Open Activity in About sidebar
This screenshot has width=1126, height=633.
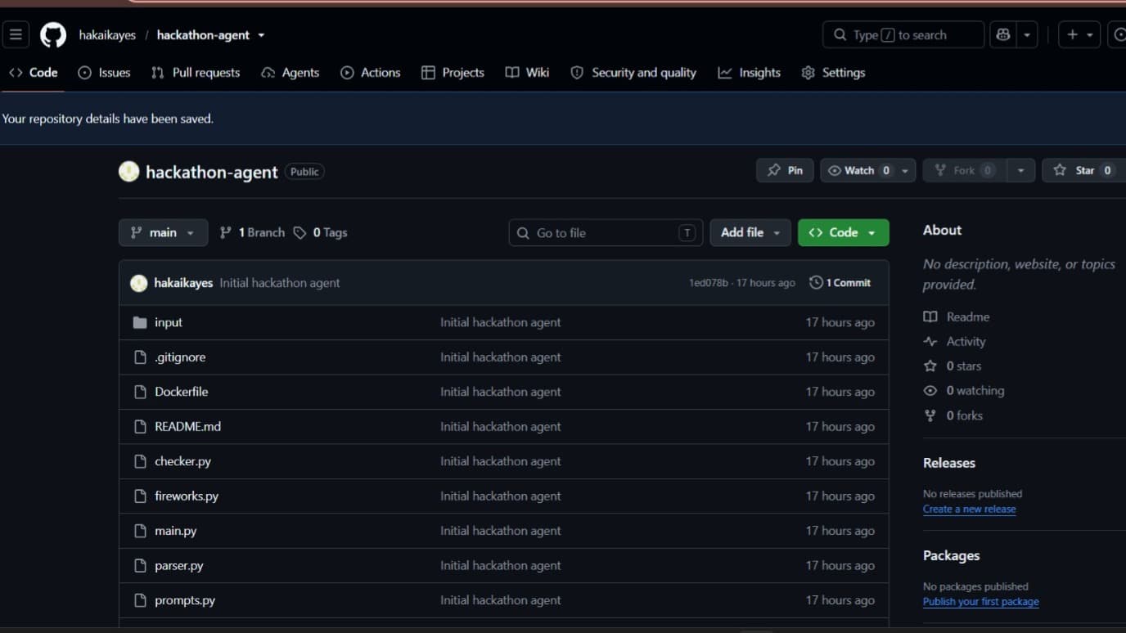coord(955,341)
